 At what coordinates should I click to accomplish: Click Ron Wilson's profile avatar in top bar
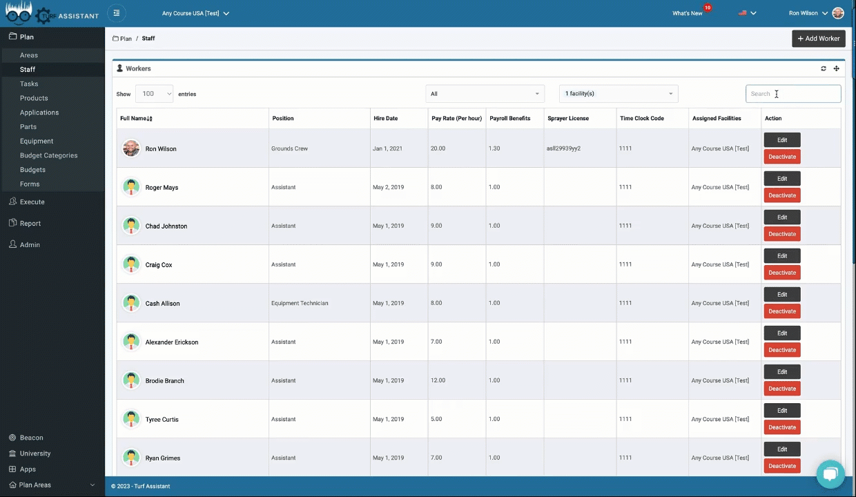click(x=838, y=13)
